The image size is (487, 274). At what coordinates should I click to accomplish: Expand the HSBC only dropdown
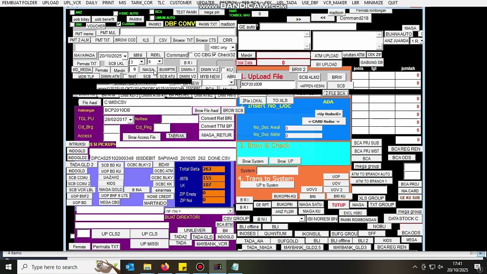tap(233, 48)
